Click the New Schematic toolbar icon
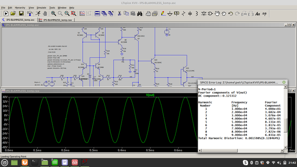The height and width of the screenshot is (167, 297). pos(6,13)
